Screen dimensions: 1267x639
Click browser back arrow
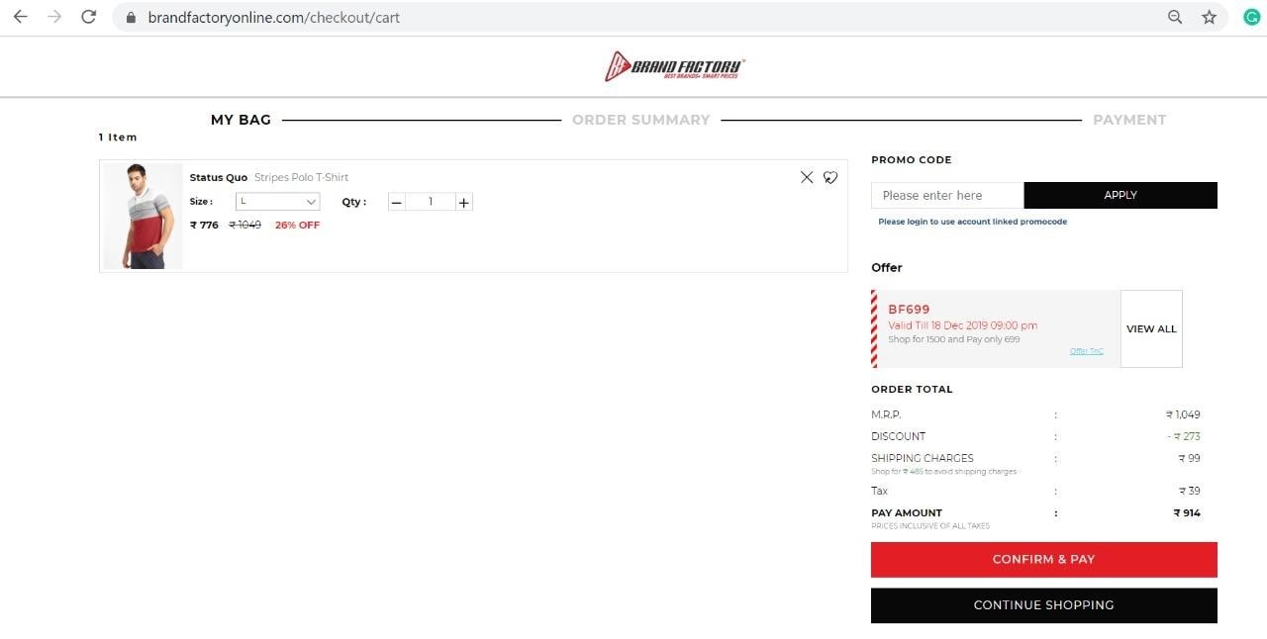point(20,17)
